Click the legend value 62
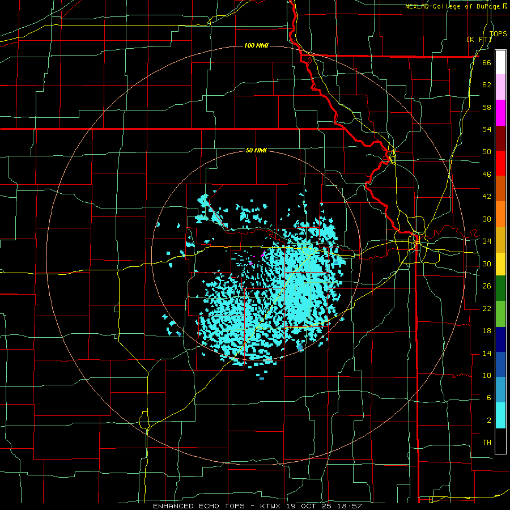The height and width of the screenshot is (510, 510). click(x=487, y=84)
